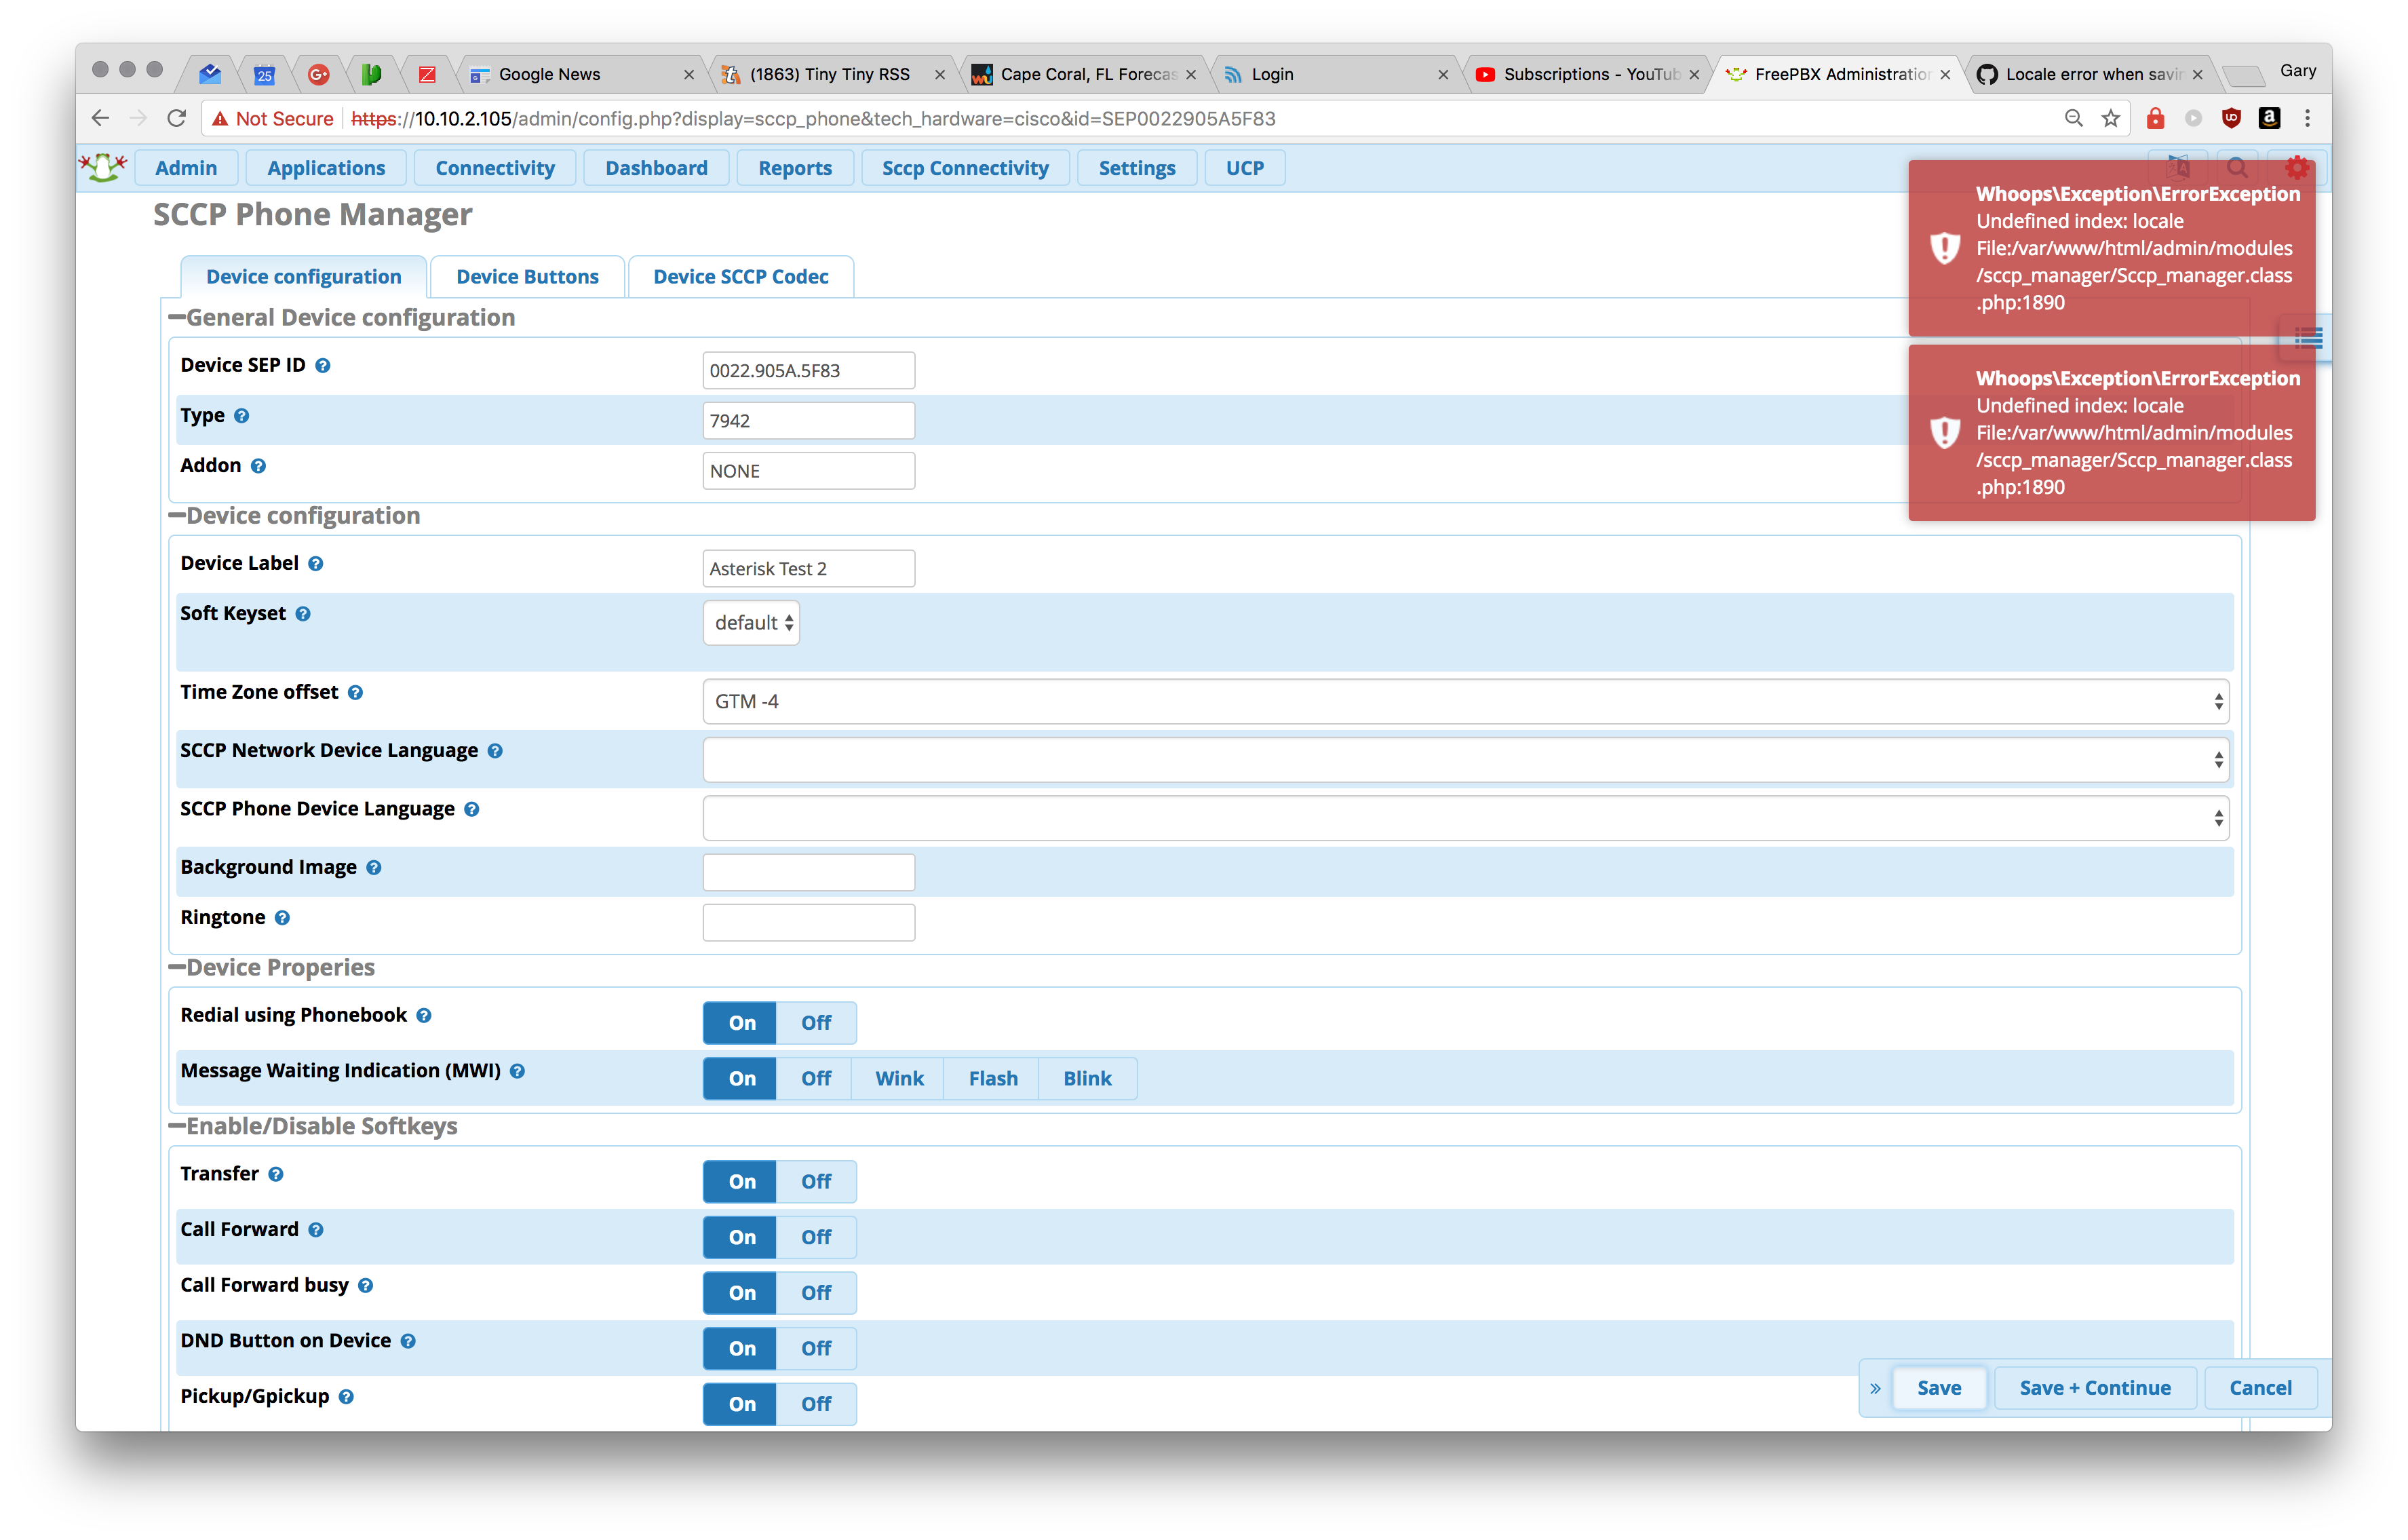Open the Time Zone offset dropdown
The height and width of the screenshot is (1540, 2408).
[1465, 702]
